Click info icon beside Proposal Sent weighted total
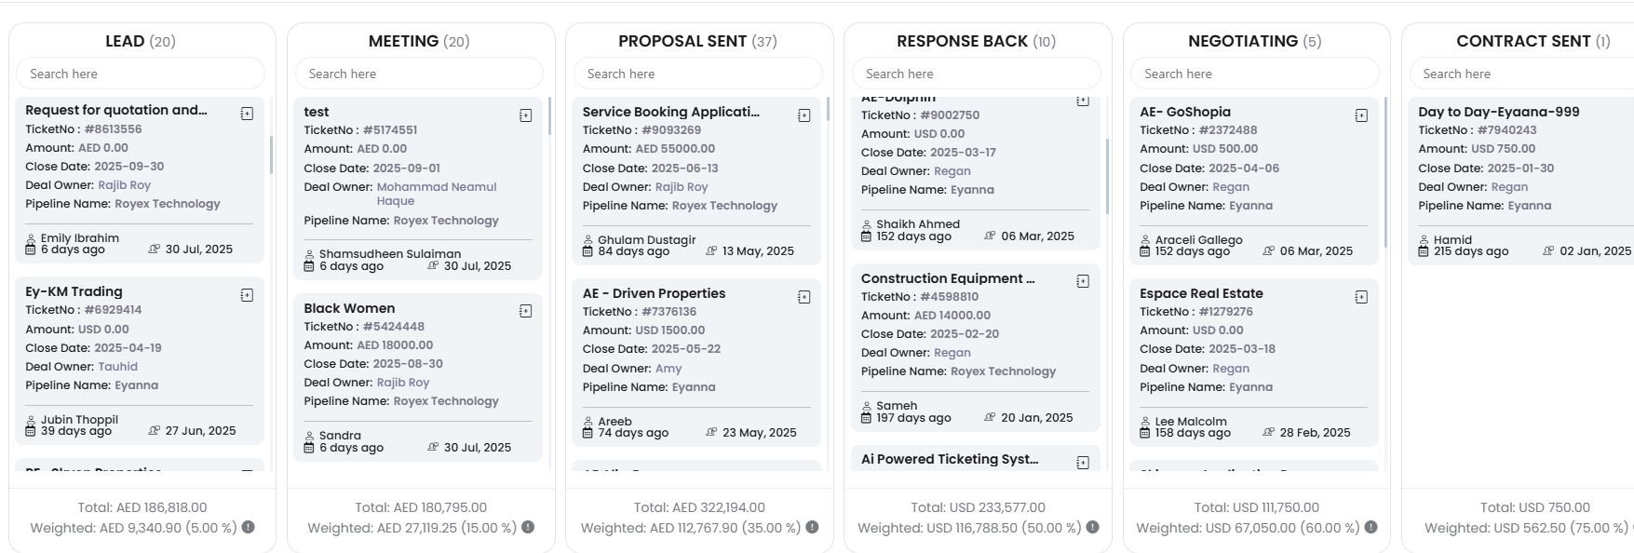The width and height of the screenshot is (1634, 553). (812, 527)
